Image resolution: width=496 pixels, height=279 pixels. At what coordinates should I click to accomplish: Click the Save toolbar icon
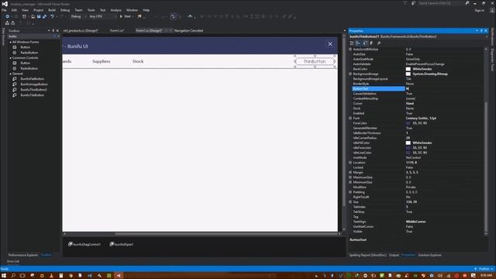[39, 16]
